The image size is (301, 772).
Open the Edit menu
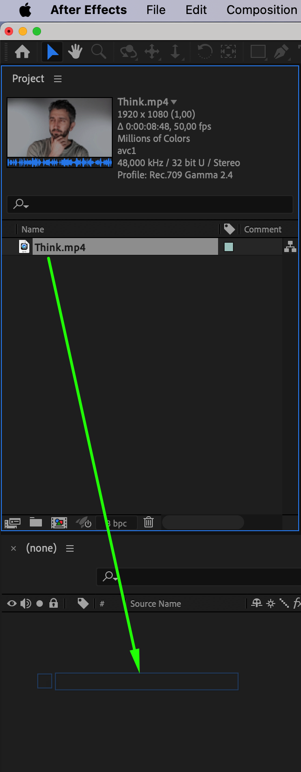(196, 10)
